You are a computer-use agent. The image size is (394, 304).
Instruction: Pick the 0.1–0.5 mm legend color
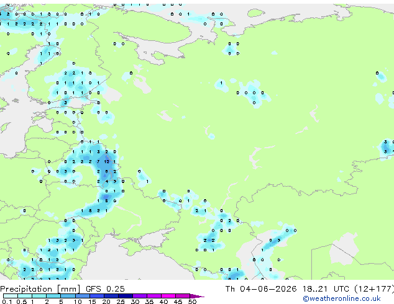(11, 296)
